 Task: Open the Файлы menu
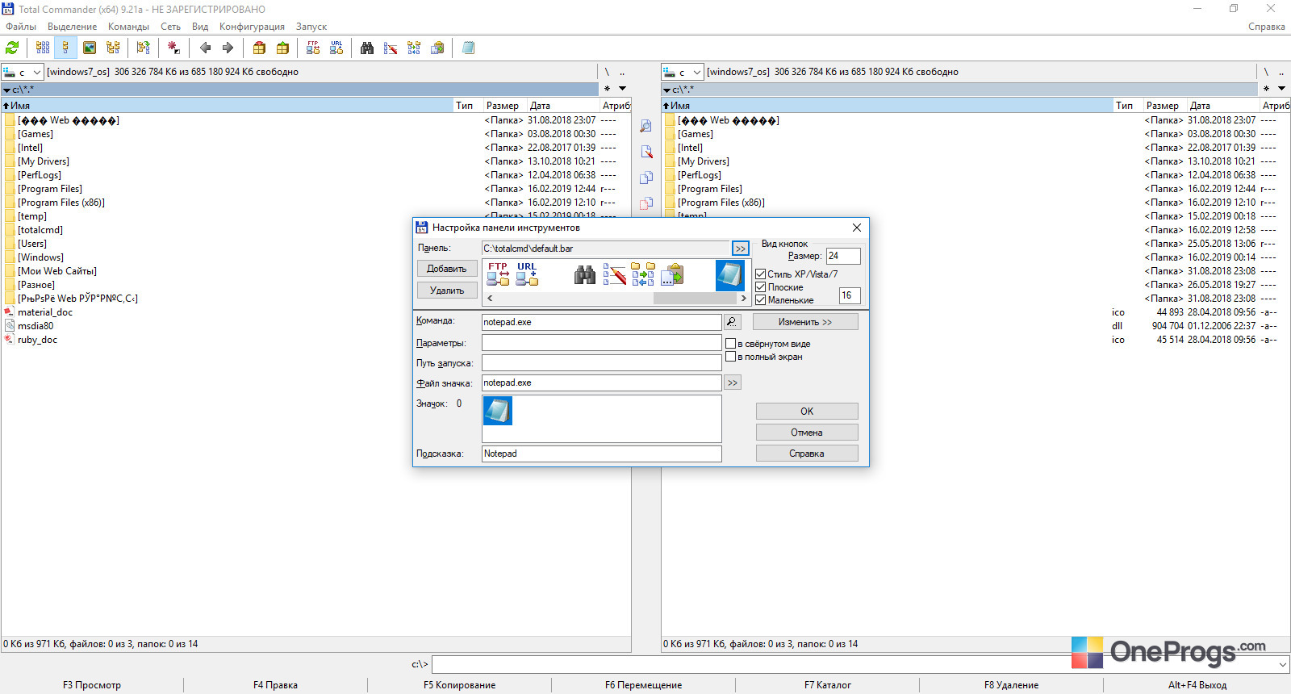tap(21, 27)
